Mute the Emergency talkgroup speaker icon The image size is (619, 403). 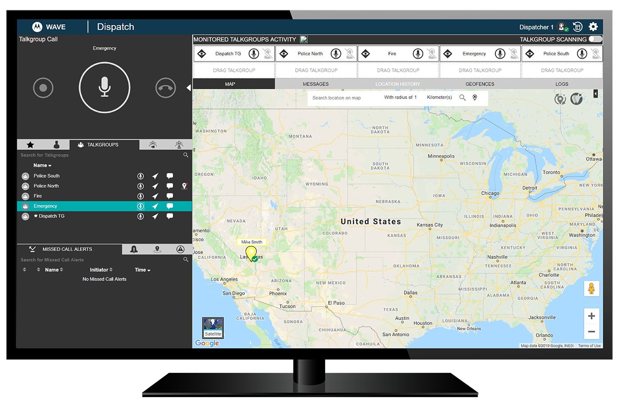(514, 53)
